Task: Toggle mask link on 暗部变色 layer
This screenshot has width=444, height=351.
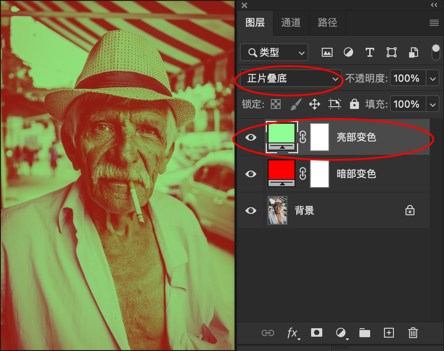Action: tap(303, 174)
